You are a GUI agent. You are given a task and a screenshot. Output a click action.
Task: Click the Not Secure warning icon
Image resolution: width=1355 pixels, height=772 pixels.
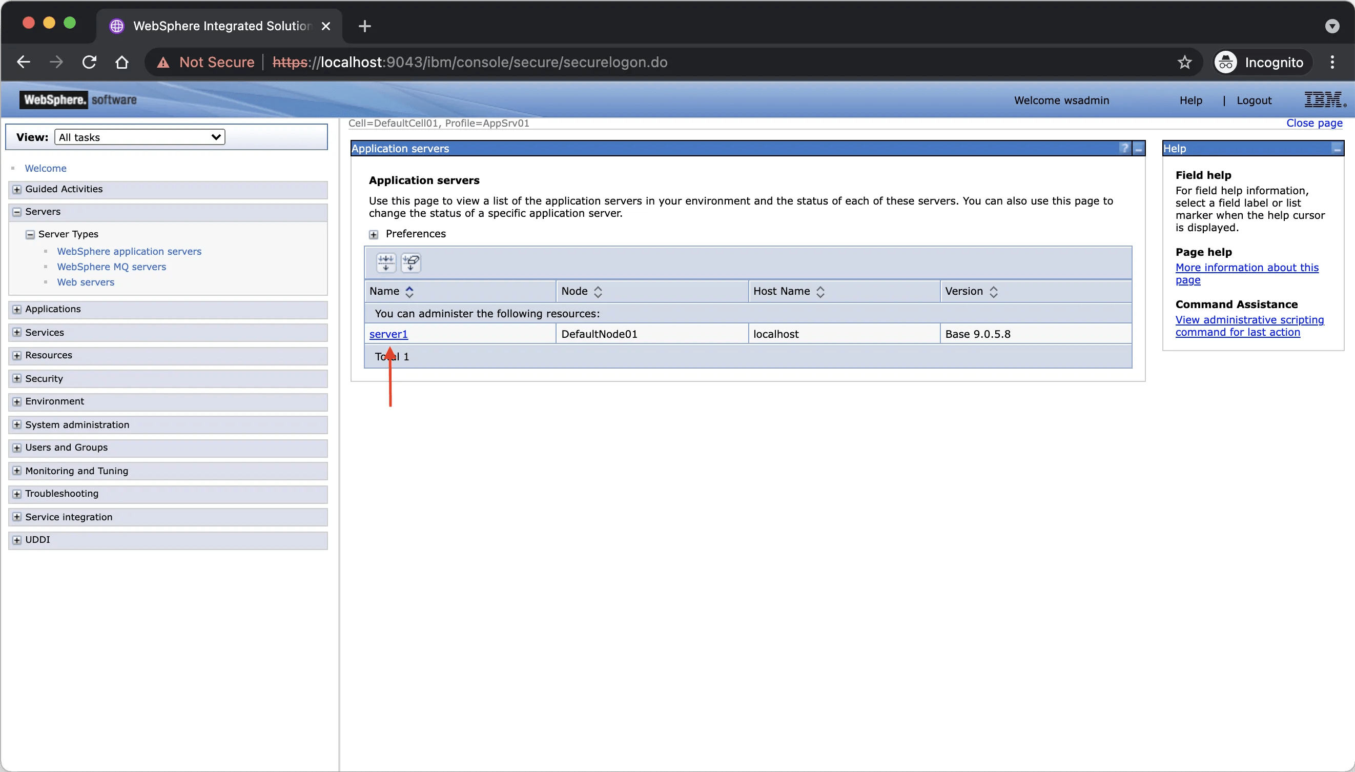pyautogui.click(x=163, y=63)
